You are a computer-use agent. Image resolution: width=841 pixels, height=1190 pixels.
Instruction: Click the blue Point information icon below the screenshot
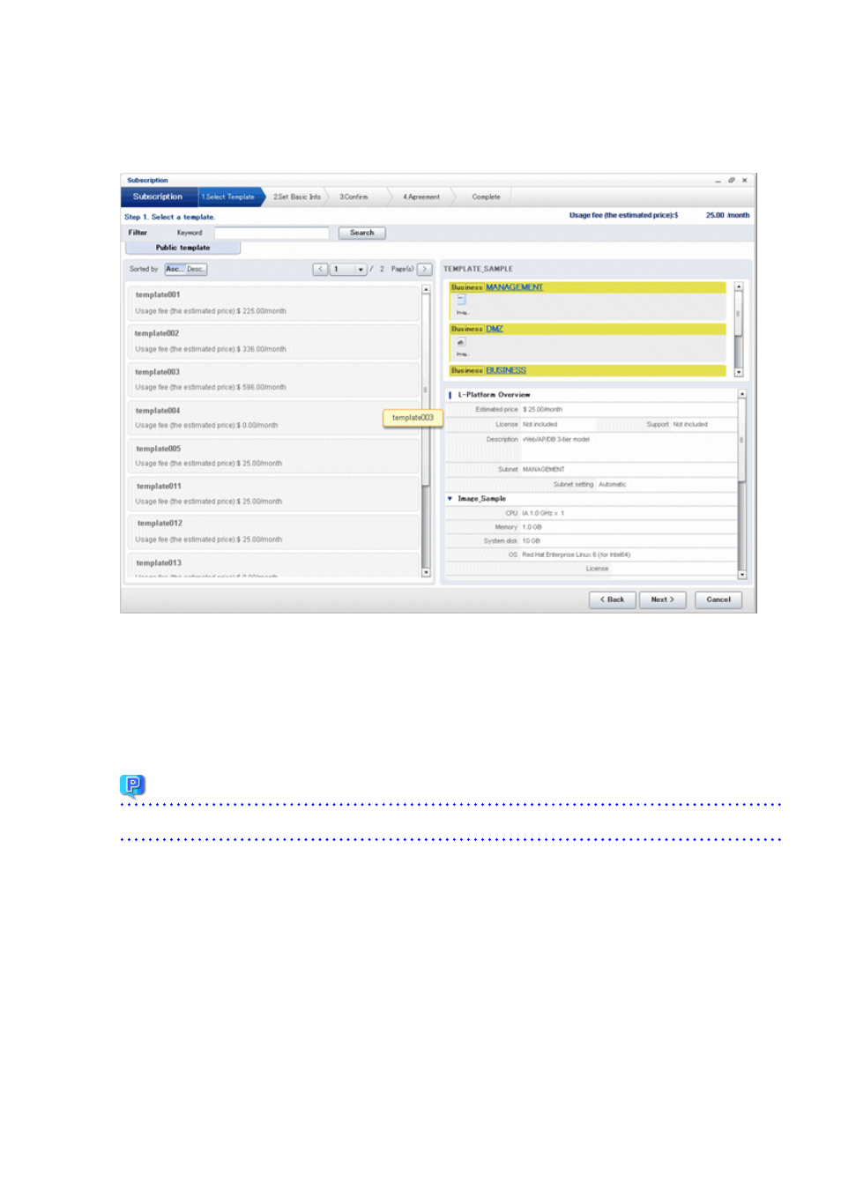(131, 785)
